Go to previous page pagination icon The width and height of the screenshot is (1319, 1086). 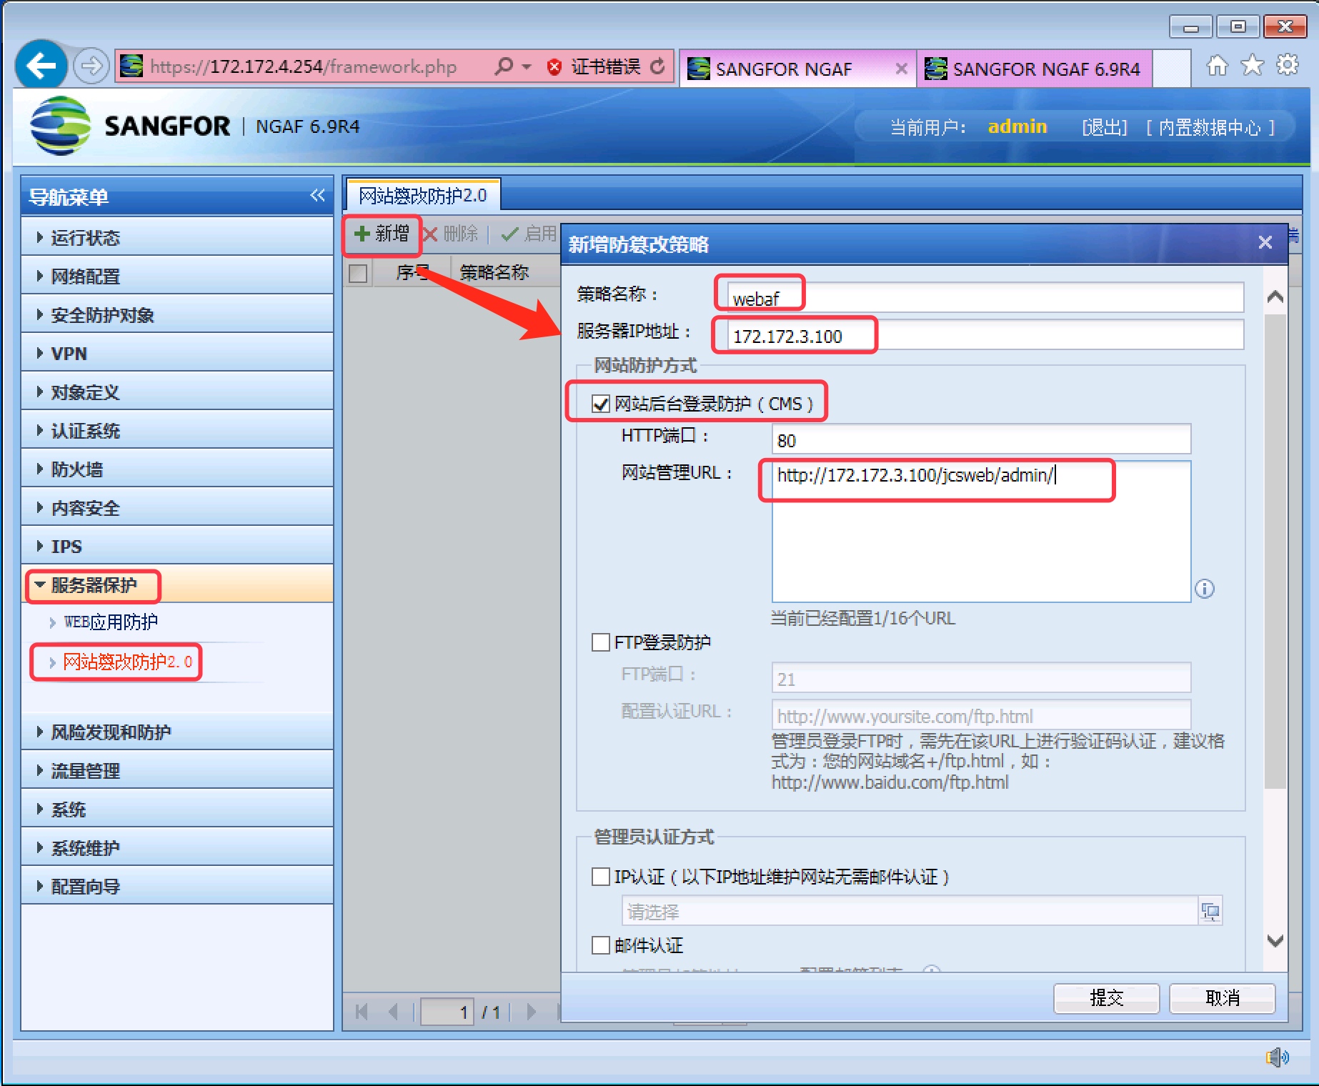click(393, 1012)
